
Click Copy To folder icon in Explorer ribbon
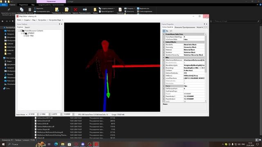click(66, 10)
